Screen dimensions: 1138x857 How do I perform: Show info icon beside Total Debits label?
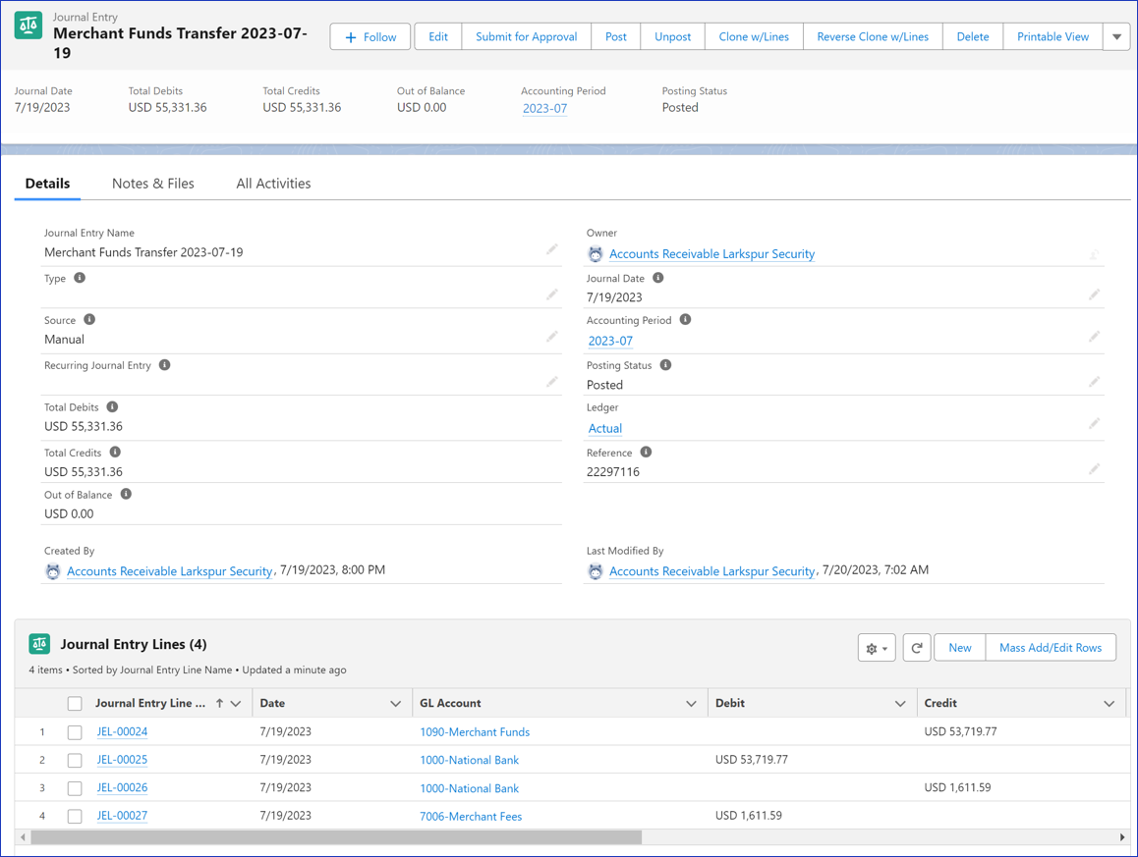112,406
